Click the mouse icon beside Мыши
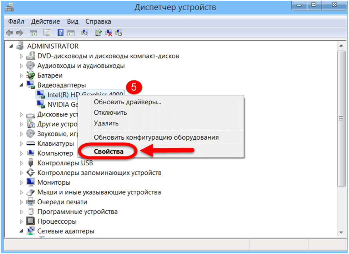Screen dimensions: 349x254 (x=30, y=192)
